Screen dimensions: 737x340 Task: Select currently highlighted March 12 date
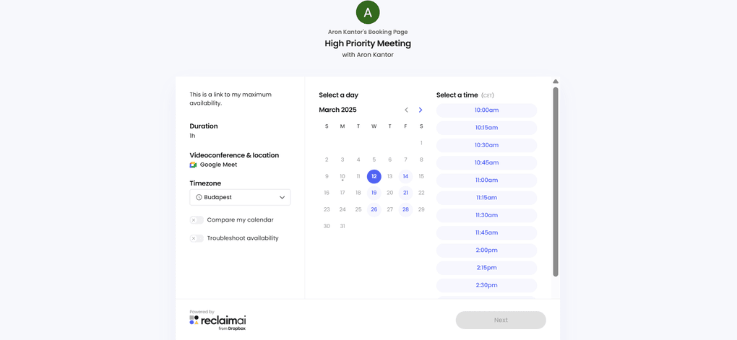pos(374,176)
